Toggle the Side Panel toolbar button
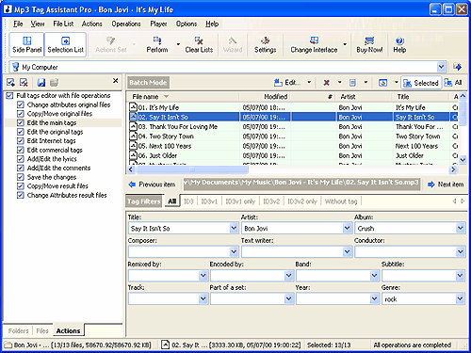 26,44
